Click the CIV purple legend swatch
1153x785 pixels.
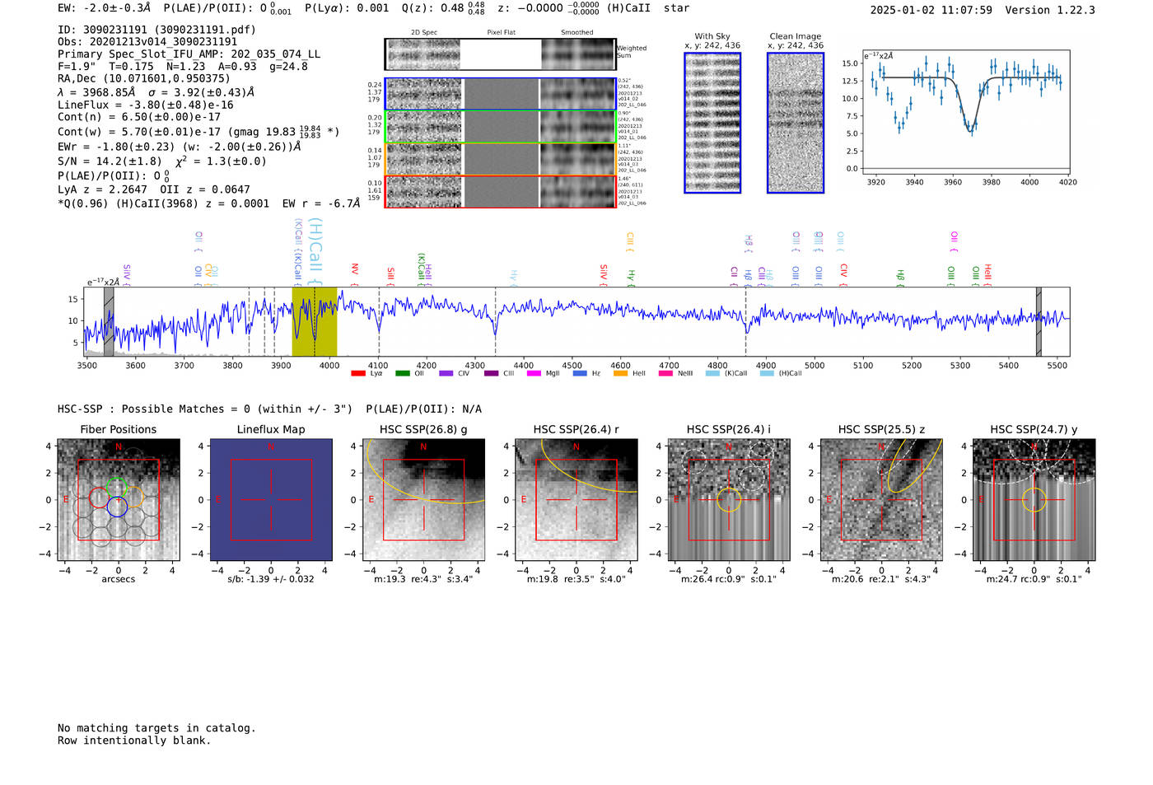pos(446,373)
